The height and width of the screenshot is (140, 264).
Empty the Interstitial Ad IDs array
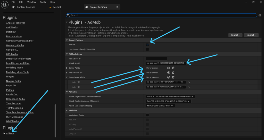(173, 73)
